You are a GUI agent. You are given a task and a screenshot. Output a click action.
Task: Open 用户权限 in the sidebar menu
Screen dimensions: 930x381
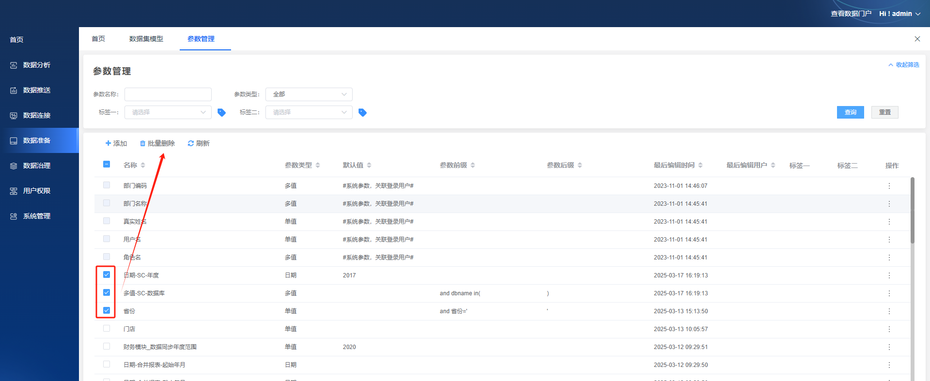pos(37,191)
